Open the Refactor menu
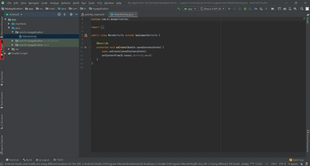Image resolution: width=310 pixels, height=166 pixels. click(66, 3)
